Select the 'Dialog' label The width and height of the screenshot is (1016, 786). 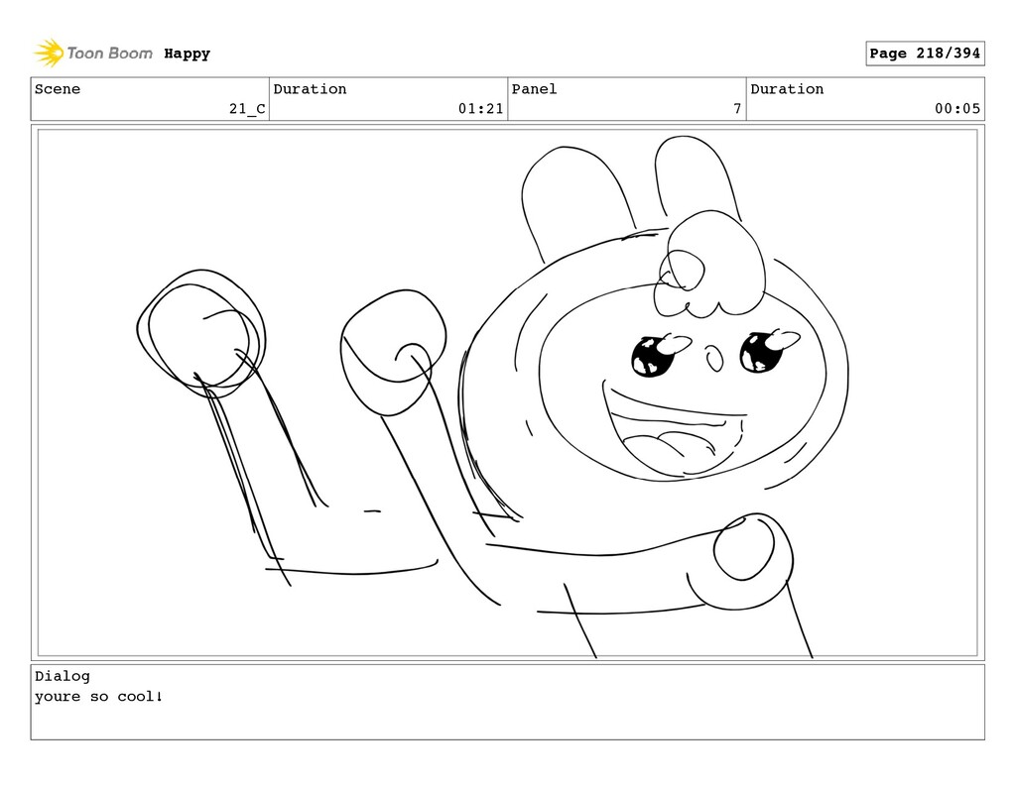click(63, 676)
